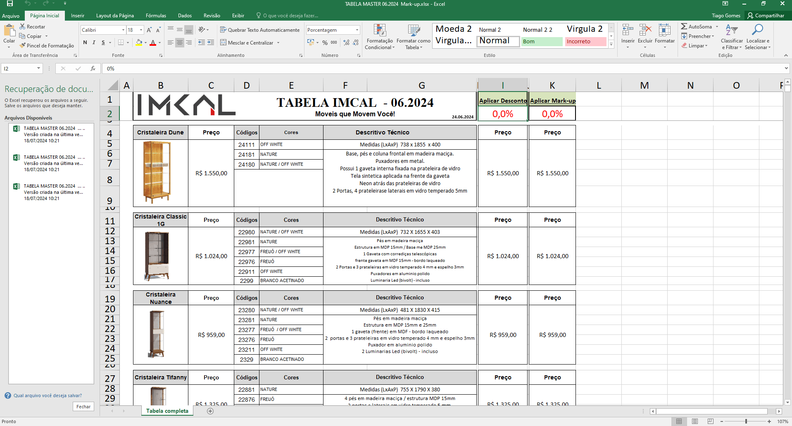Toggle align top
792x426 pixels.
coord(171,30)
